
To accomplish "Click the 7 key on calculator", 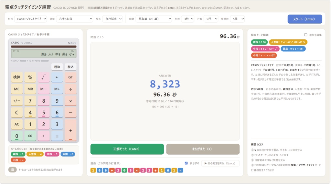I will click(30, 101).
